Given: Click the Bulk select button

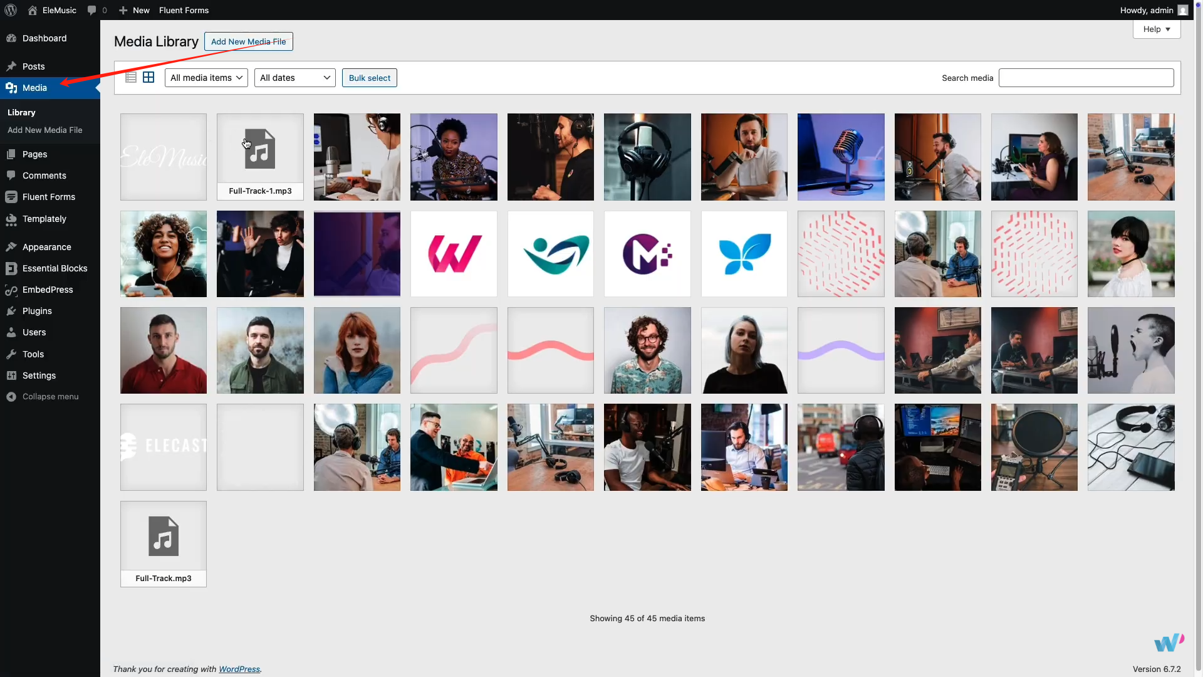Looking at the screenshot, I should coord(369,78).
